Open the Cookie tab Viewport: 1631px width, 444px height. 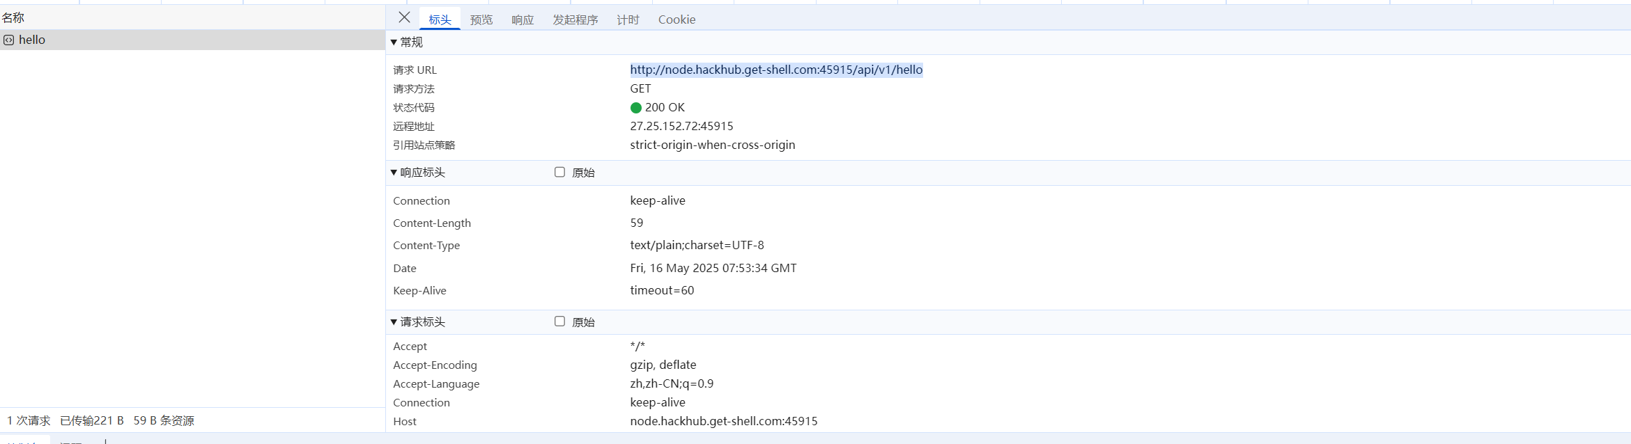tap(677, 19)
